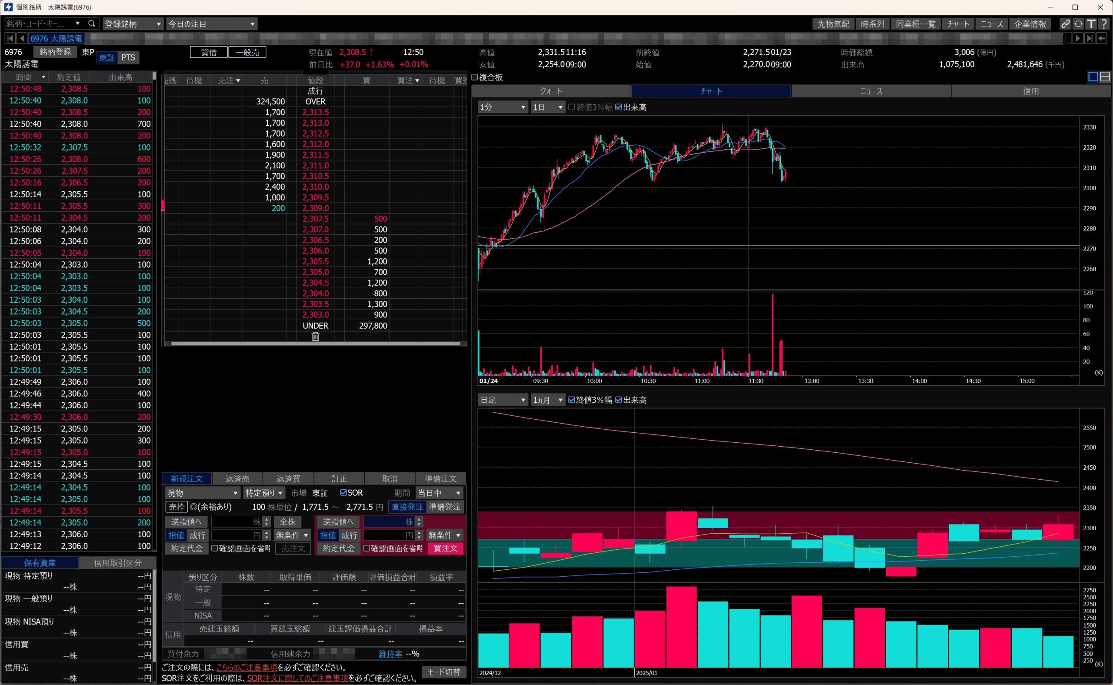The width and height of the screenshot is (1113, 685).
Task: Switch to split panel layout icon
Action: point(1105,77)
